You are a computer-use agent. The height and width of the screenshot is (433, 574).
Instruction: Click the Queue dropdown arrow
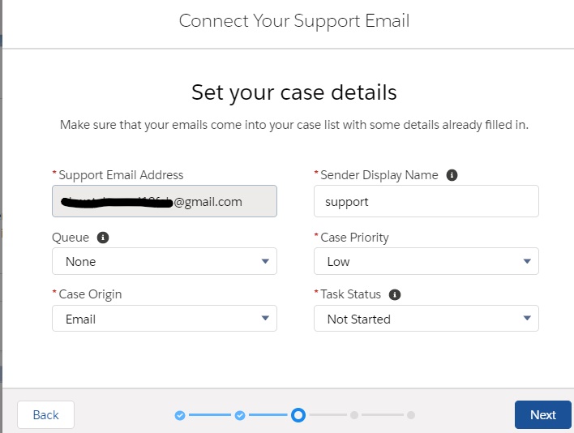coord(265,262)
